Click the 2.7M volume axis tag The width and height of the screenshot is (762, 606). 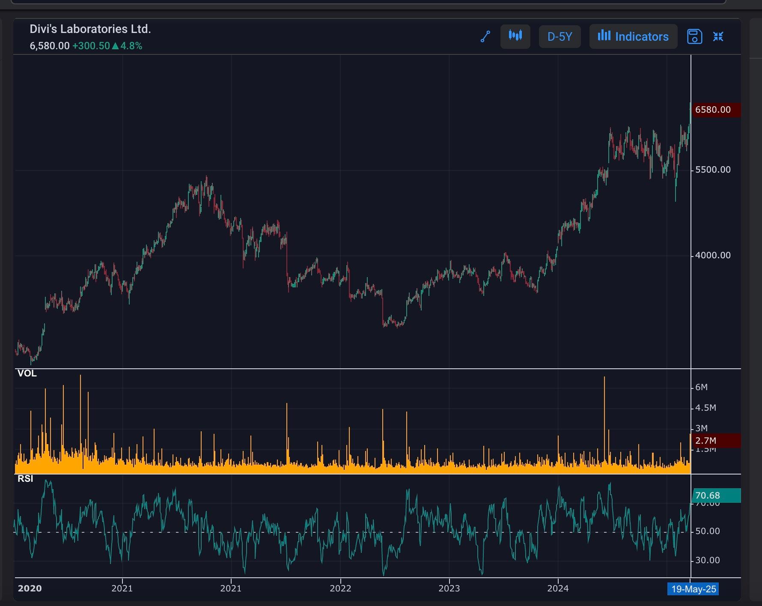click(715, 441)
